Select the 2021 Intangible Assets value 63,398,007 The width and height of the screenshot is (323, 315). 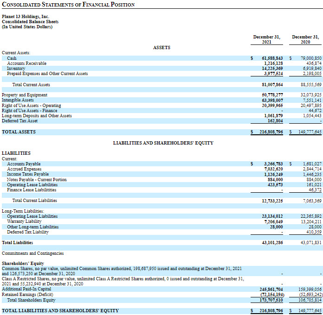270,100
